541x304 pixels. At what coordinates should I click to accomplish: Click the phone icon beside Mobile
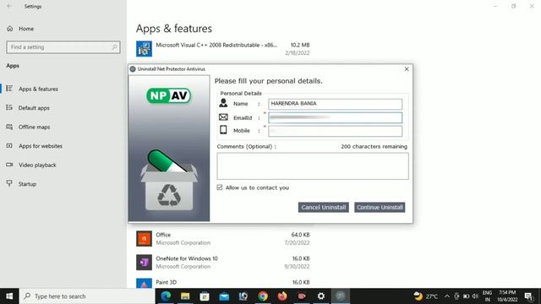tap(223, 130)
